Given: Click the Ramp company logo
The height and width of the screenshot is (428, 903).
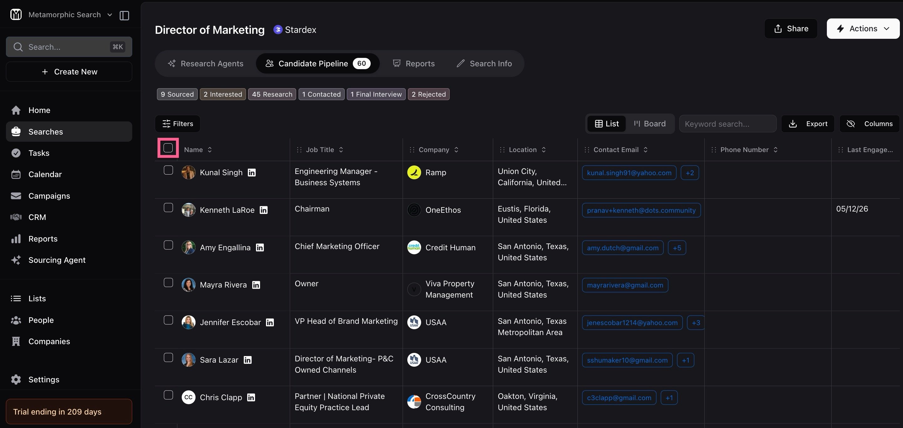Looking at the screenshot, I should coord(414,172).
